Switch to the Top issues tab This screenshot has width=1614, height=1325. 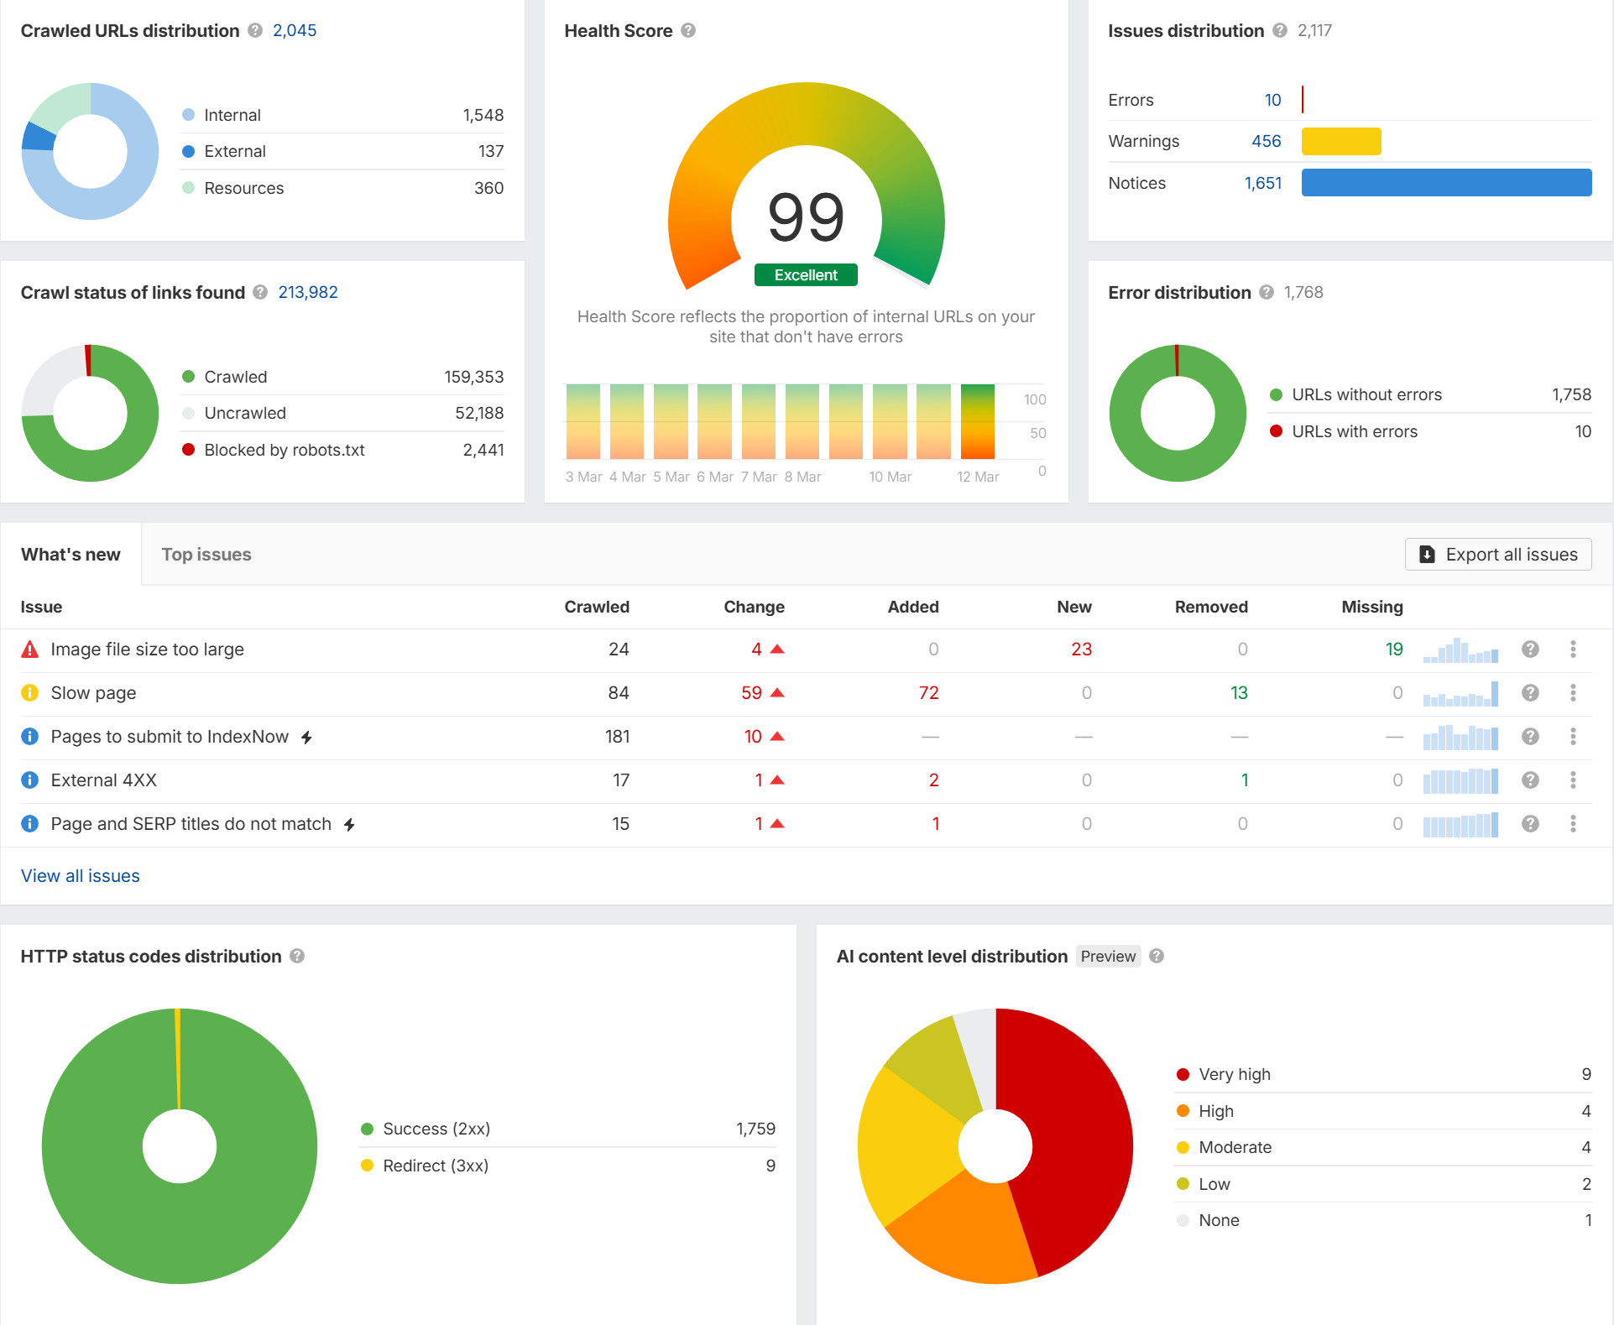click(x=206, y=554)
